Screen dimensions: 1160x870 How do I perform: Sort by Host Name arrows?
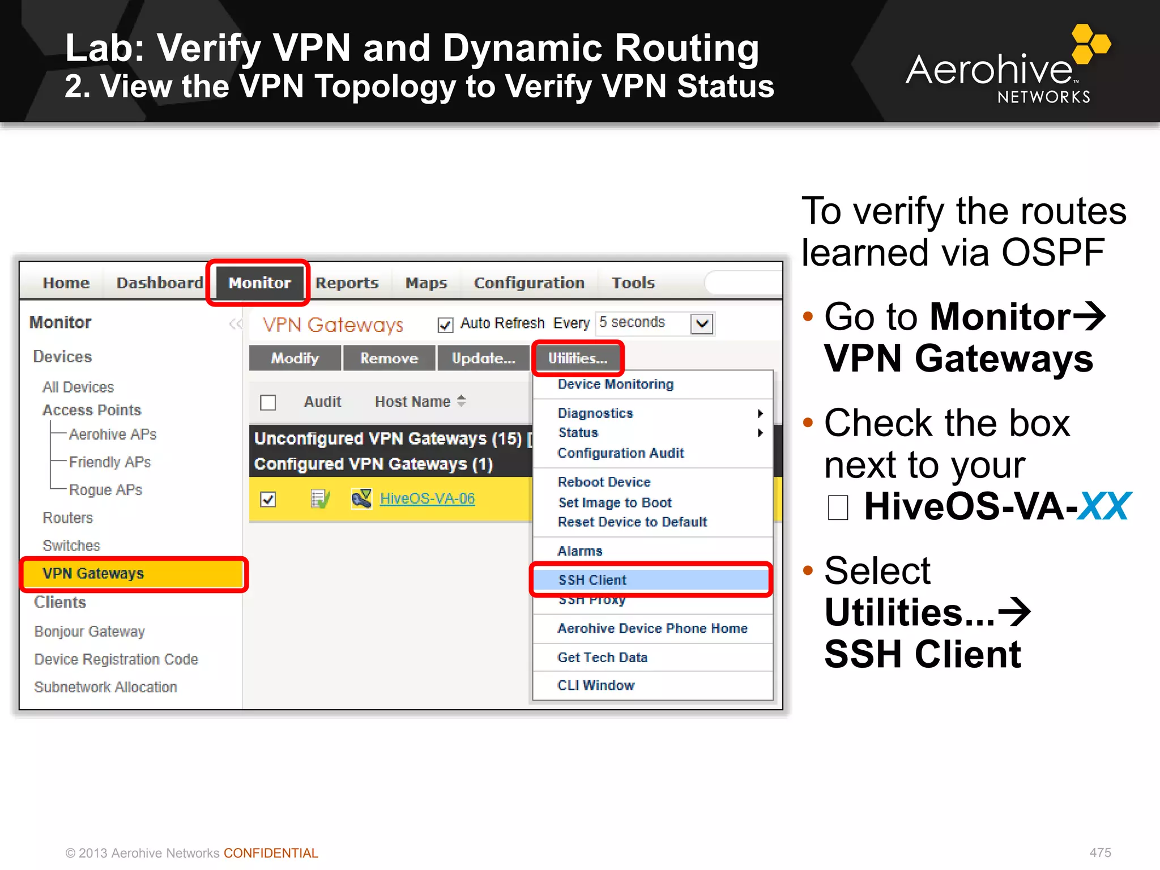462,401
